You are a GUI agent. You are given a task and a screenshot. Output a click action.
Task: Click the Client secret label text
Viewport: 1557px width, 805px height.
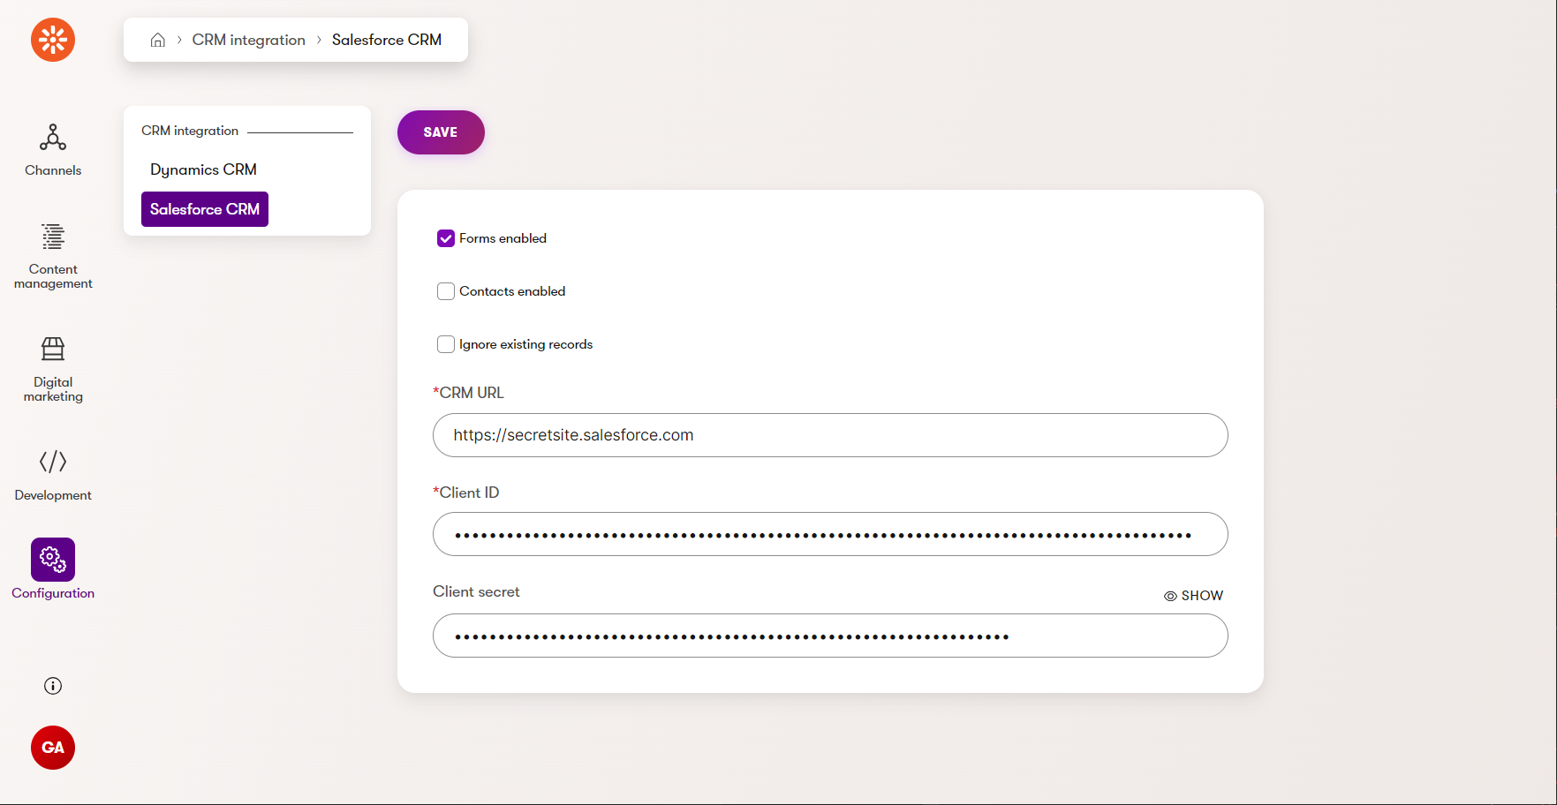tap(476, 591)
